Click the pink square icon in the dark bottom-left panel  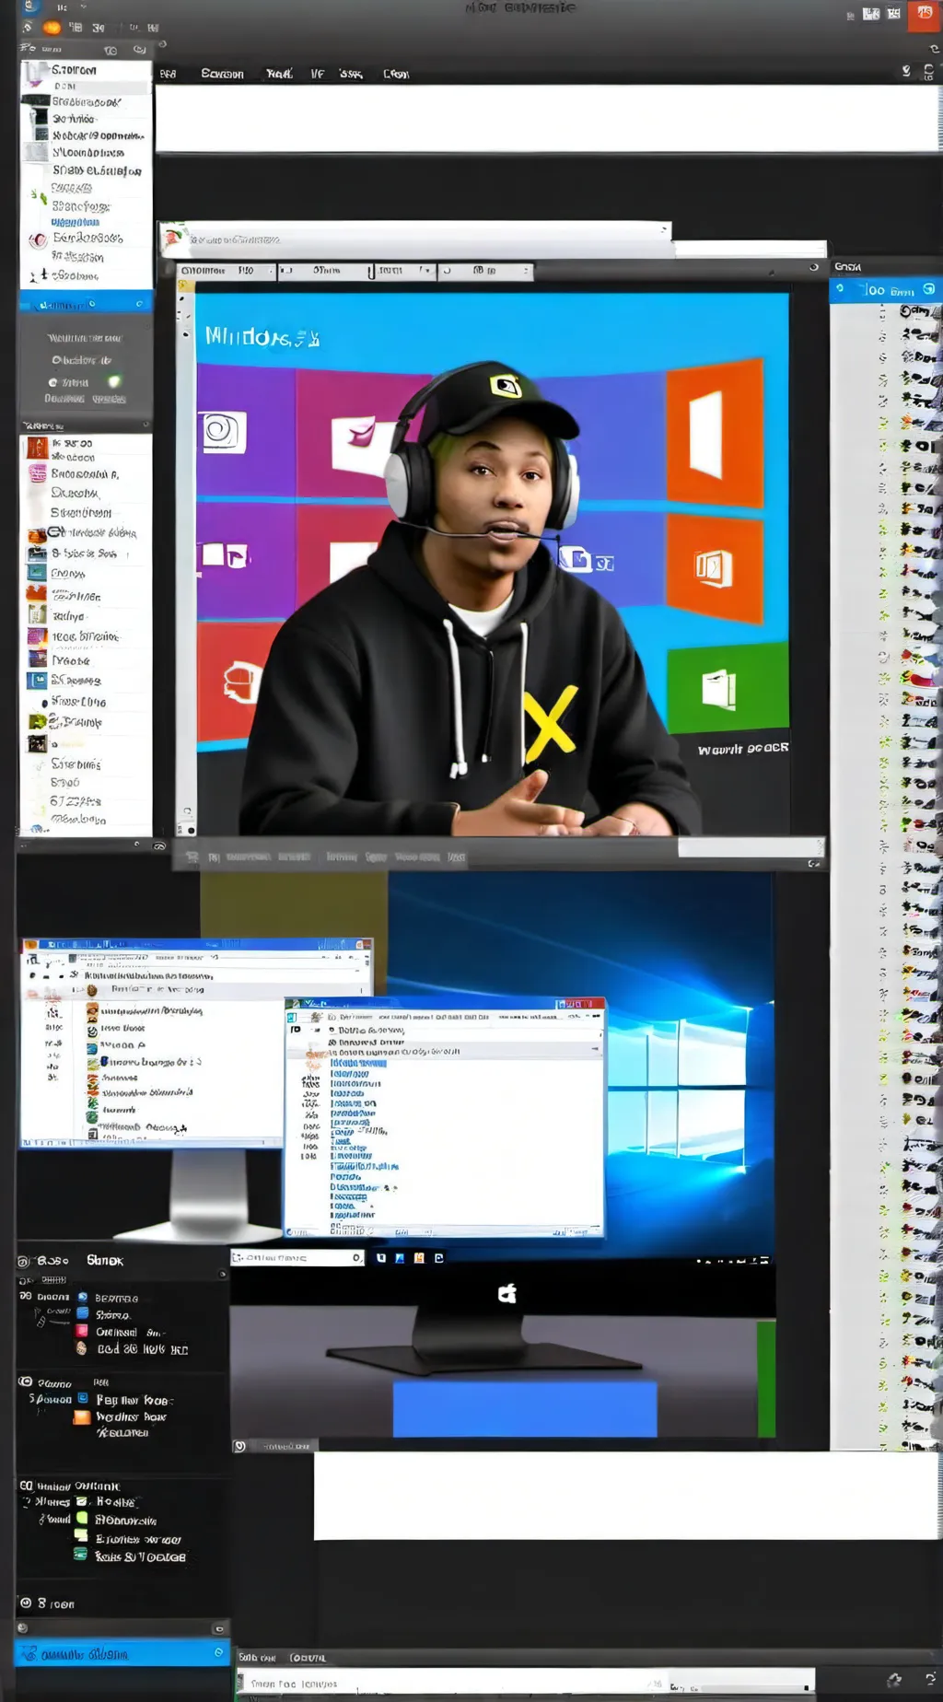click(x=82, y=1331)
